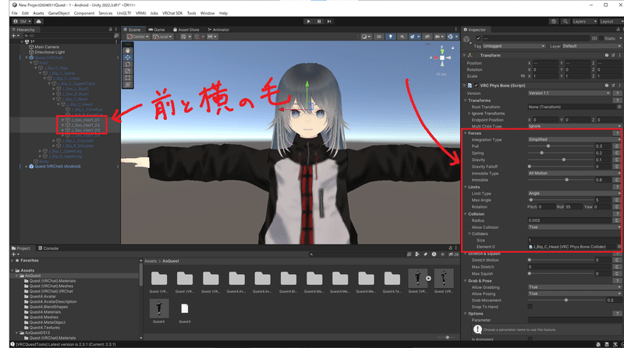Open VRC Phys Bone component options menu
This screenshot has width=624, height=348.
pos(619,86)
